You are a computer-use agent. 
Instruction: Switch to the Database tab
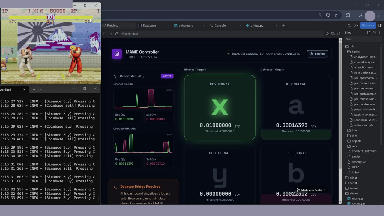(149, 25)
